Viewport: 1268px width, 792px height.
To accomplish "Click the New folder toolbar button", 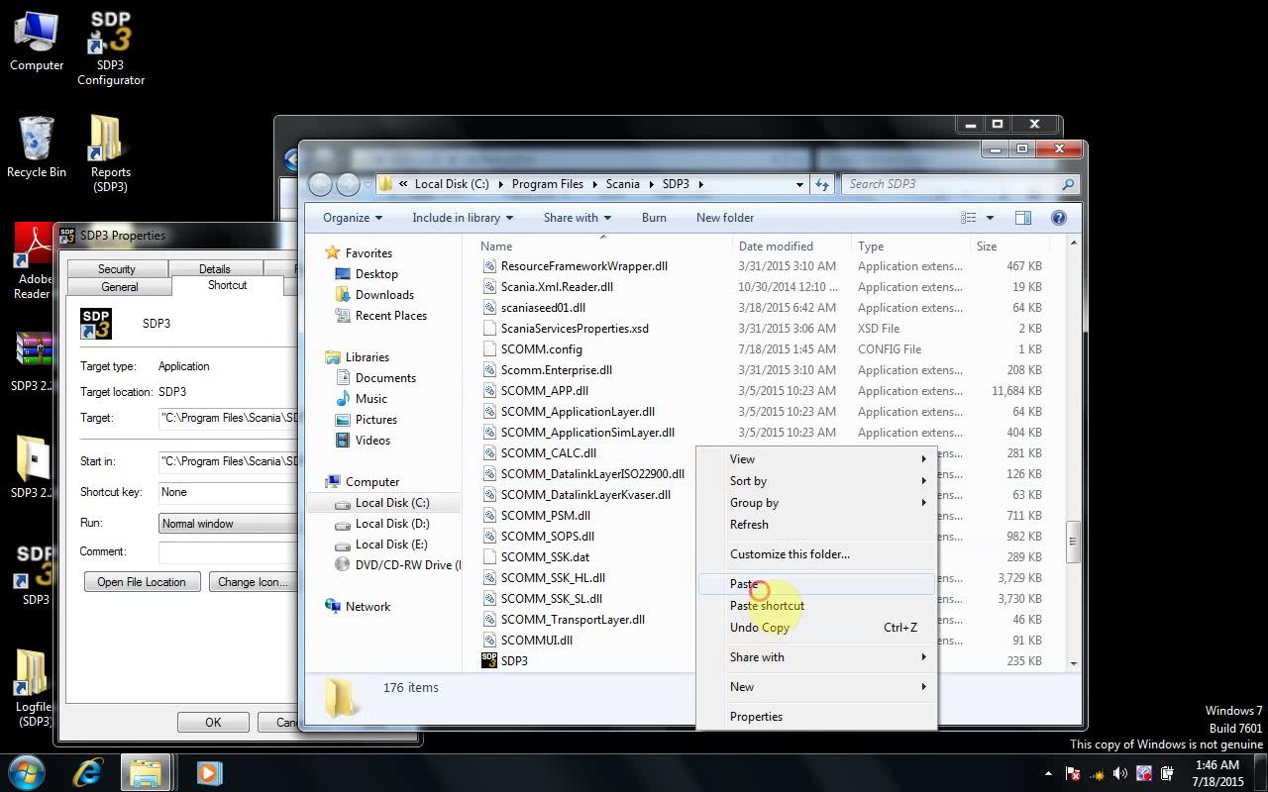I will 725,218.
